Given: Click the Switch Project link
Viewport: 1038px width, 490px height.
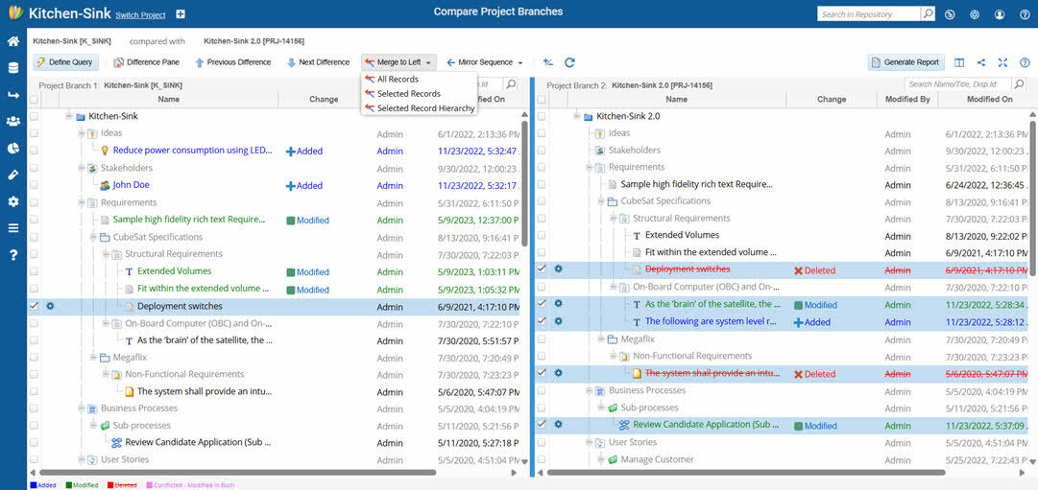Looking at the screenshot, I should [x=140, y=16].
